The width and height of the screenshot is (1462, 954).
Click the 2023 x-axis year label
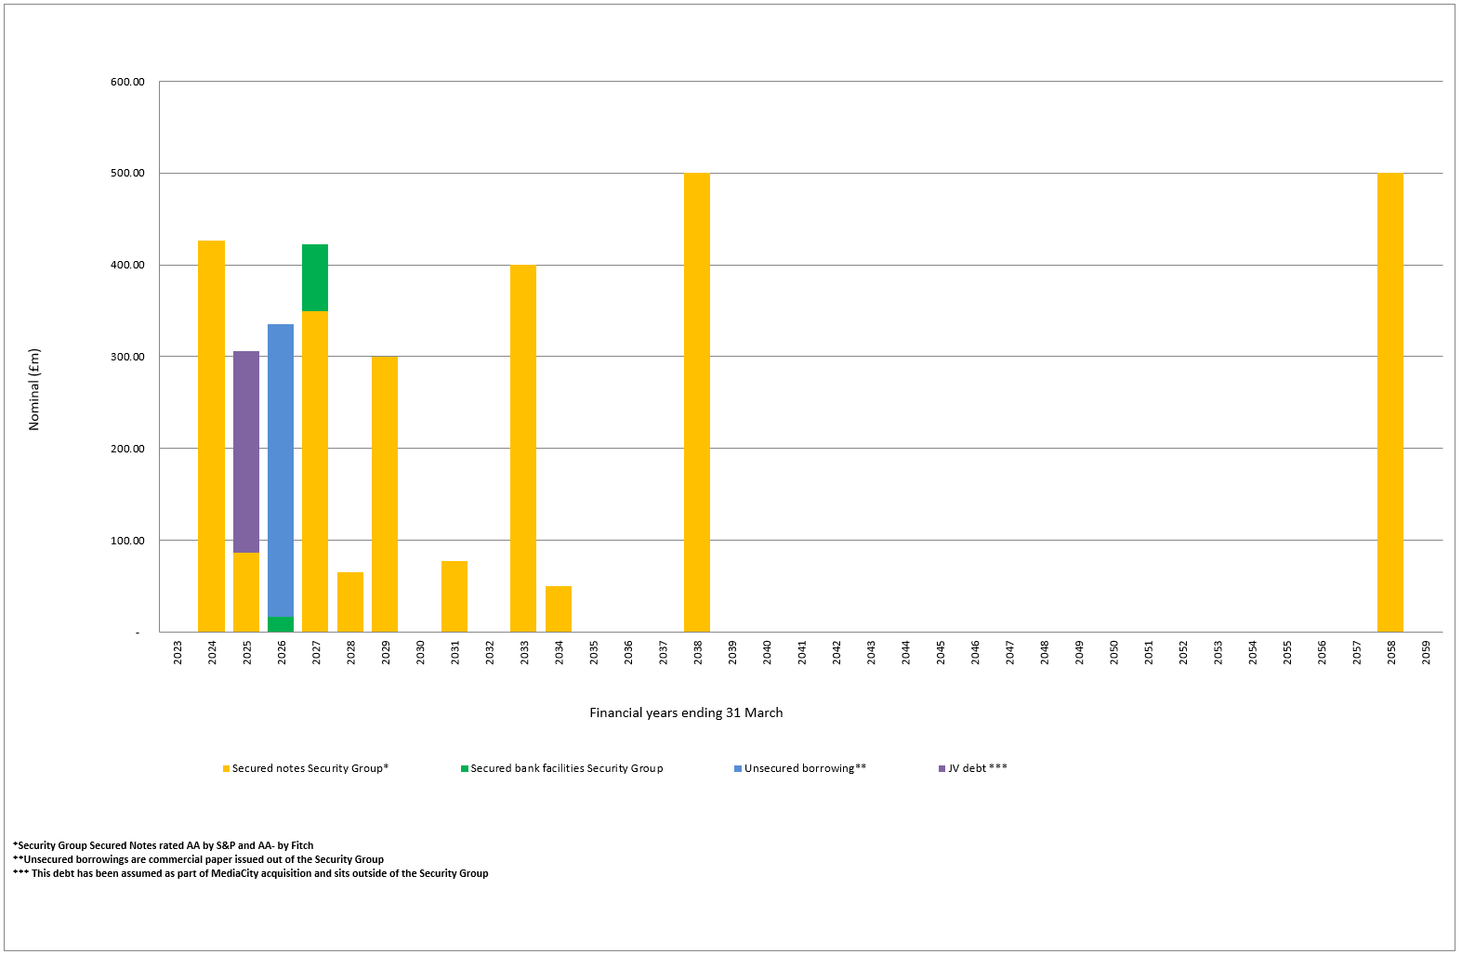[178, 652]
